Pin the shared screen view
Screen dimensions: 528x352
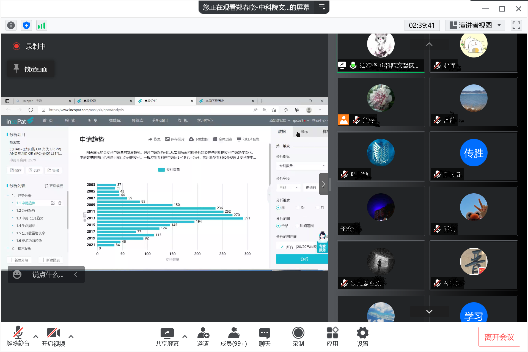tap(31, 69)
